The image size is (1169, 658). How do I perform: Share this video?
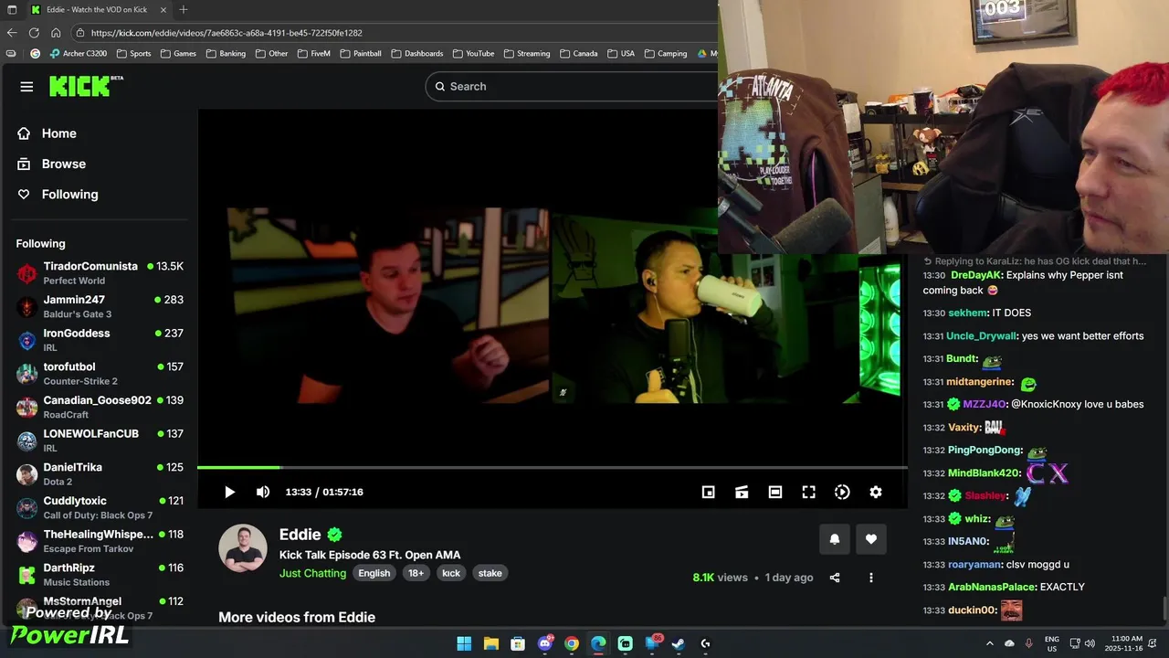835,578
